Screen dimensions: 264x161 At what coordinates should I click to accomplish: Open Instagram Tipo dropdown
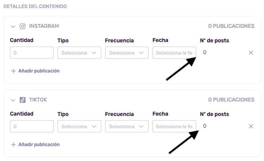click(x=79, y=53)
